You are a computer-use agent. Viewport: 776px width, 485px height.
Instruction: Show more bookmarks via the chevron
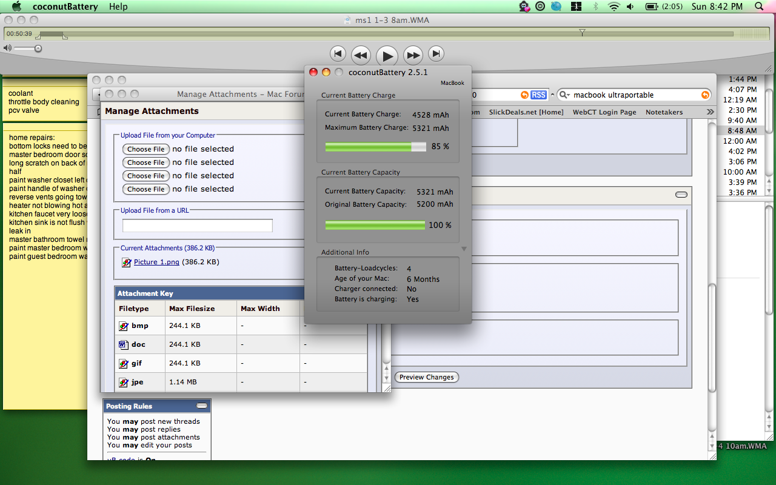click(710, 112)
